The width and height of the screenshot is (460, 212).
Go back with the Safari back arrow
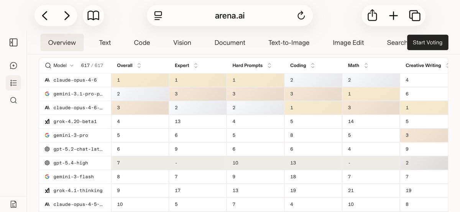45,15
